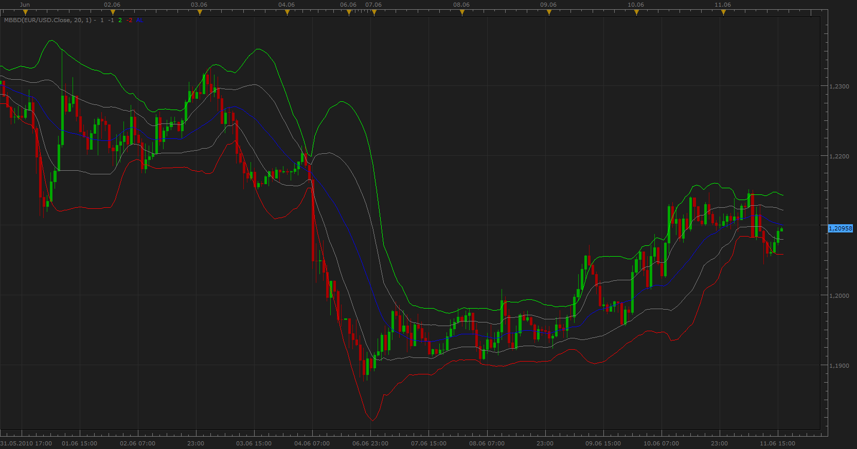
Task: Click the 02.06 07:00 time axis label
Action: (138, 443)
